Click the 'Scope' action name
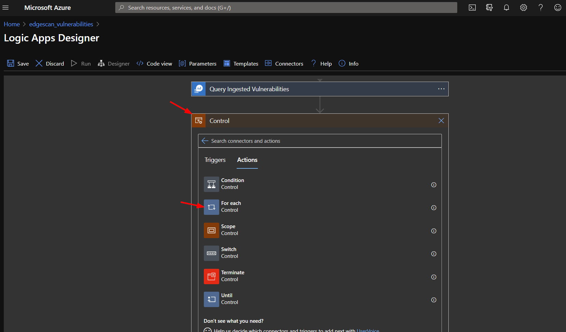This screenshot has width=566, height=332. [228, 226]
